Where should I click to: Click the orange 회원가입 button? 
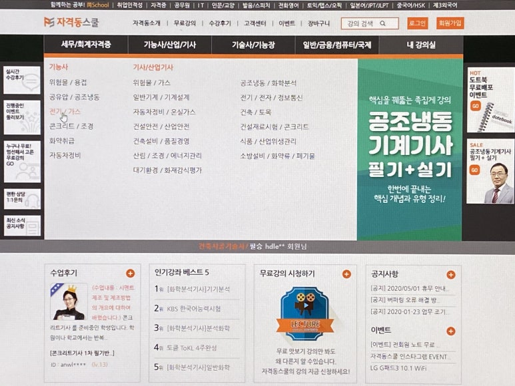point(450,23)
